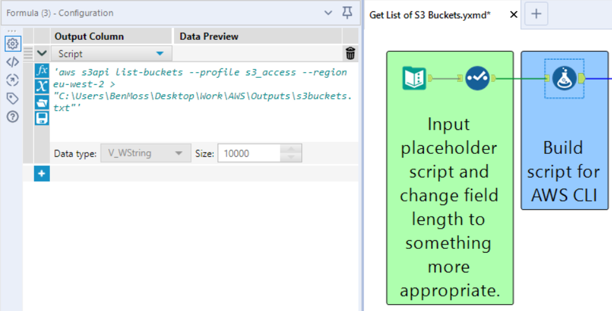
Task: Decrease the Size value with down arrow
Action: tap(290, 158)
